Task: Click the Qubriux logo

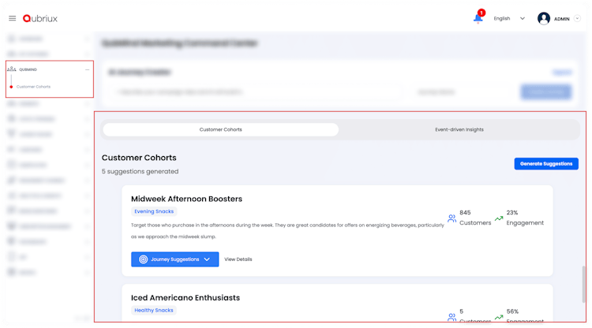Action: (x=40, y=18)
